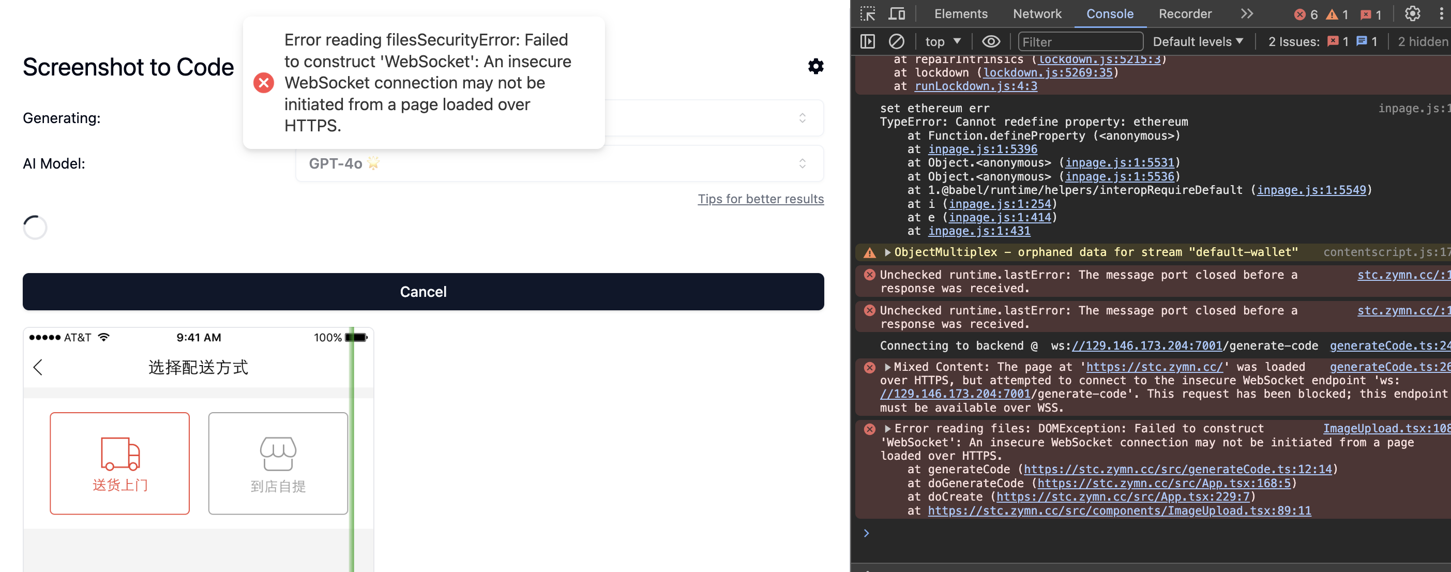Open the lockdown.js:5269:35 link
The width and height of the screenshot is (1451, 572).
[x=1048, y=73]
